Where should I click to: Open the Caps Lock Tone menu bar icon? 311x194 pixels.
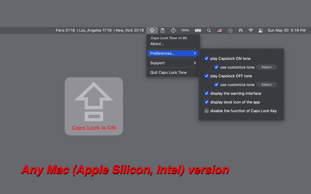click(x=152, y=31)
